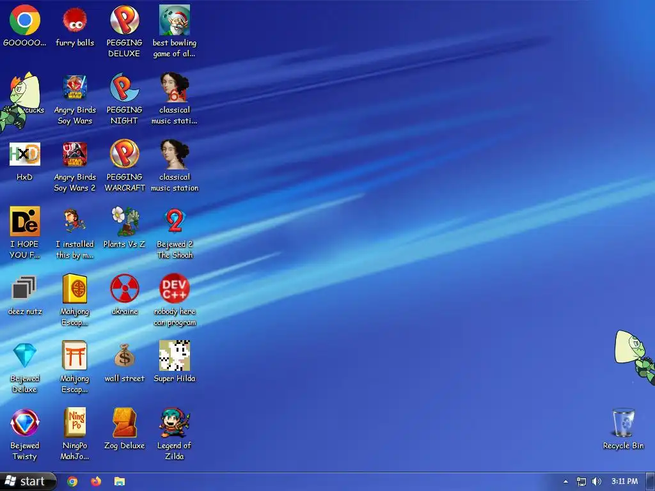The width and height of the screenshot is (655, 491).
Task: Open the volume speaker tray icon
Action: pos(597,481)
